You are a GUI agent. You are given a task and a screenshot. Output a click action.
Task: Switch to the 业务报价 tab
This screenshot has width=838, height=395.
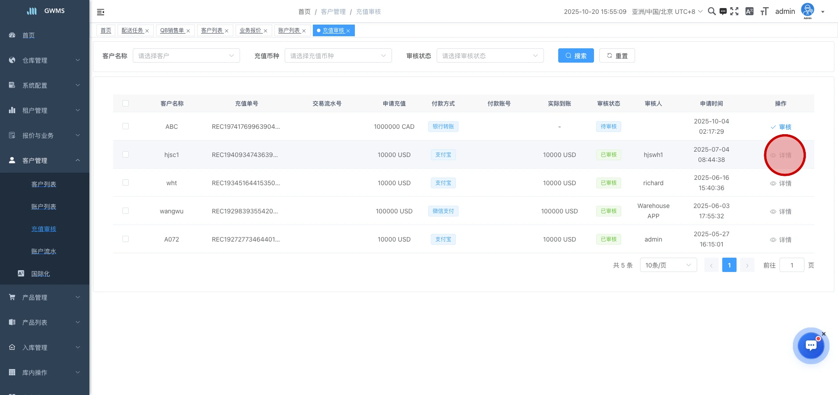[250, 30]
